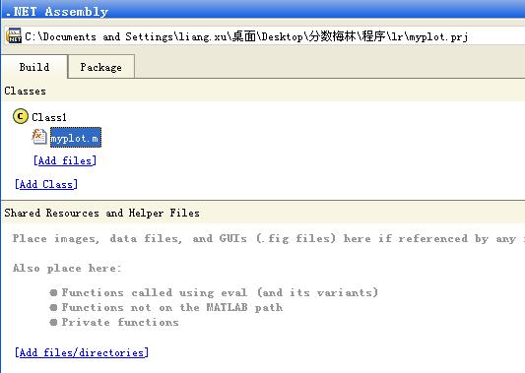Click the Classes section header
Image resolution: width=525 pixels, height=373 pixels.
25,91
